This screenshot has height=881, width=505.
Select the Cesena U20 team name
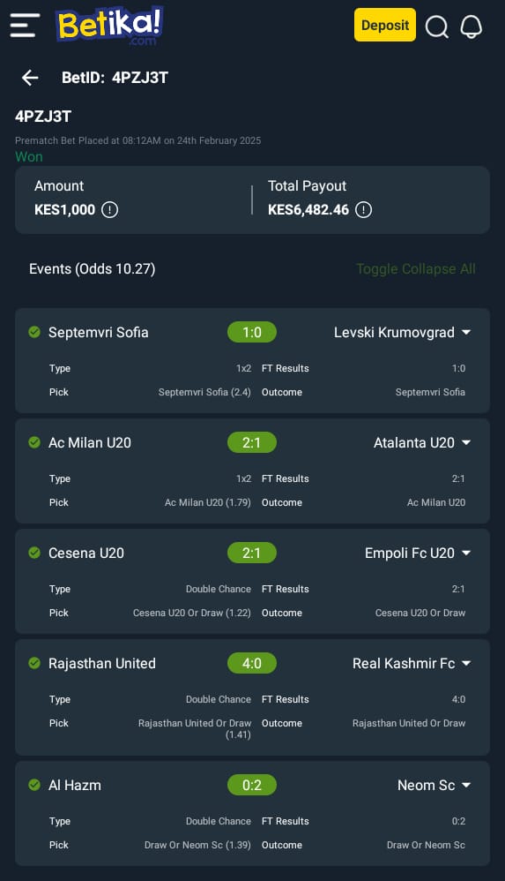coord(86,553)
